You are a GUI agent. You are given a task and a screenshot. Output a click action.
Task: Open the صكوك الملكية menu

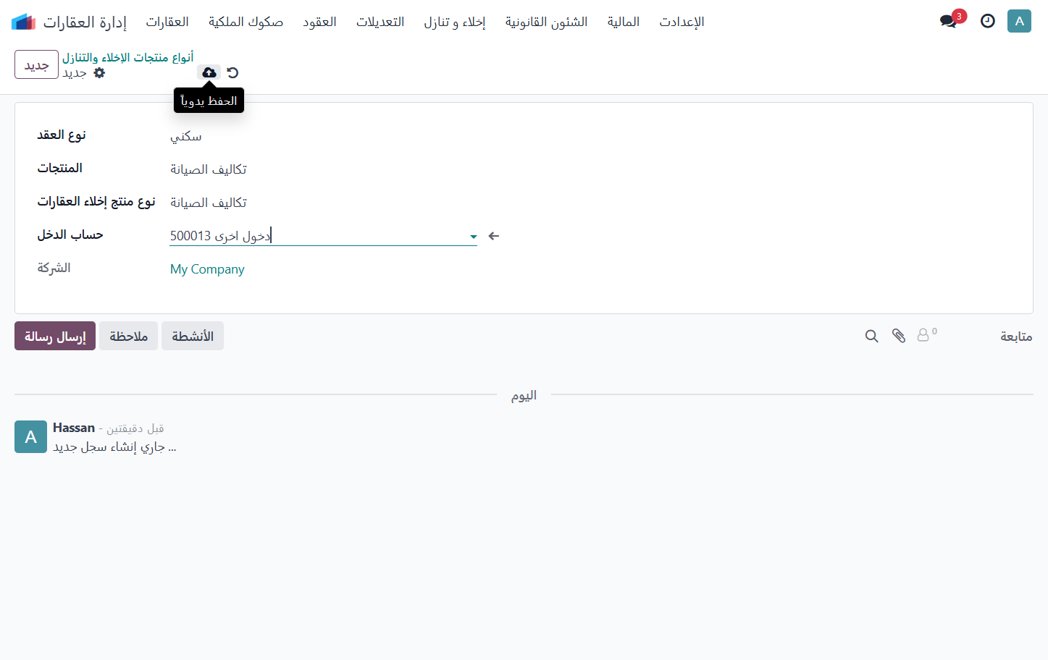[246, 22]
